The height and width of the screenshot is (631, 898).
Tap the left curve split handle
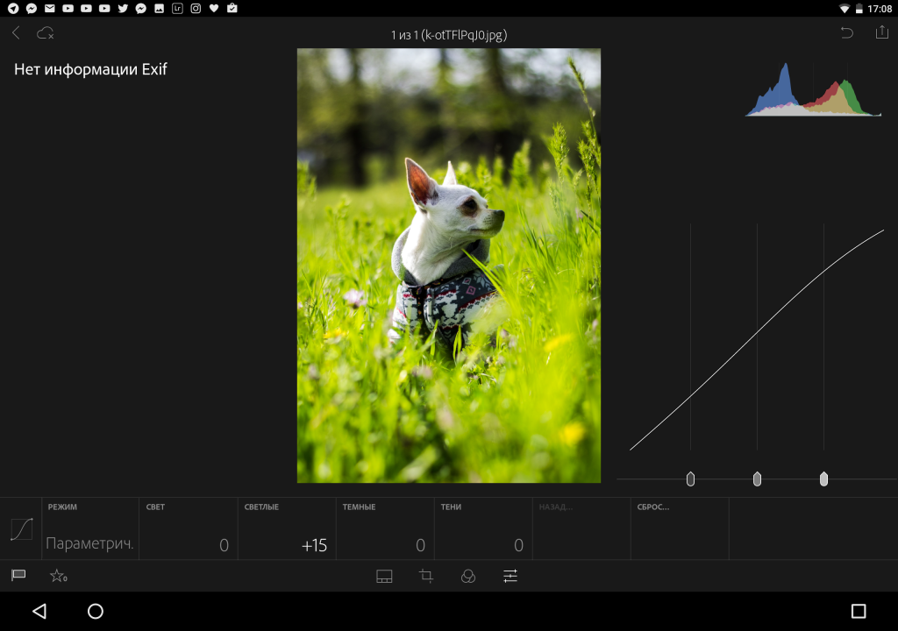click(690, 479)
